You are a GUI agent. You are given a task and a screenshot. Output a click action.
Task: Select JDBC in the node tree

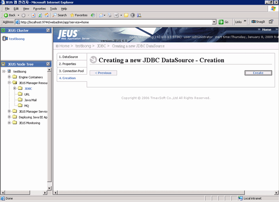(x=28, y=89)
